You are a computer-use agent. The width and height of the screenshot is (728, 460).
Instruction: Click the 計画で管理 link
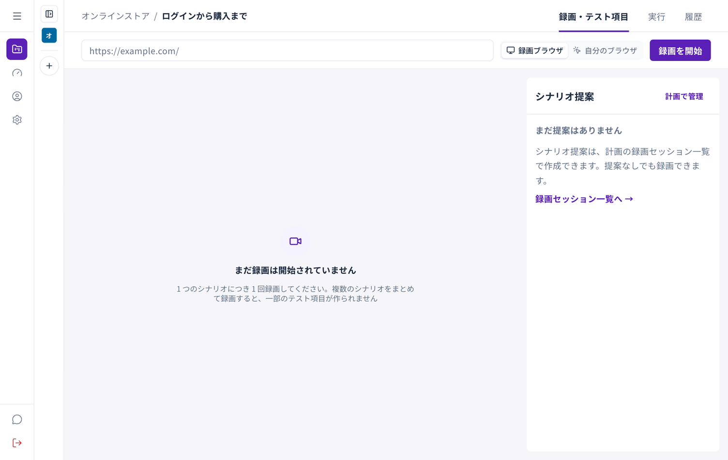(x=684, y=96)
